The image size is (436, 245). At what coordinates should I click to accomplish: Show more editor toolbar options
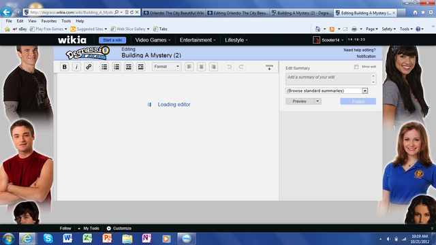(269, 67)
